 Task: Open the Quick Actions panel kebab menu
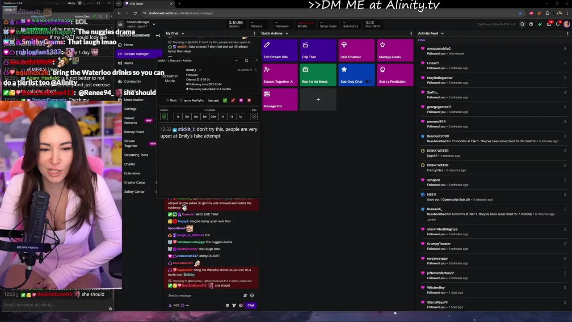pyautogui.click(x=411, y=34)
